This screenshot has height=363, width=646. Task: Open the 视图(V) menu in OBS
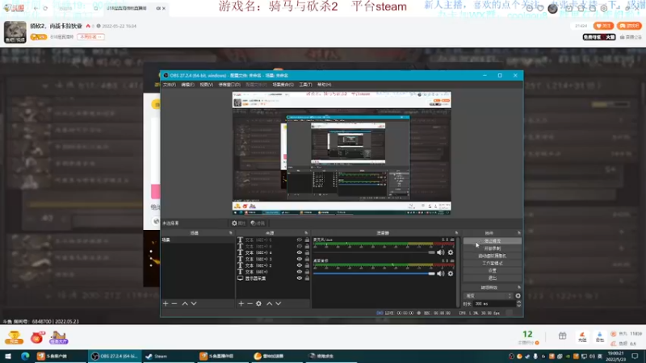pos(207,85)
